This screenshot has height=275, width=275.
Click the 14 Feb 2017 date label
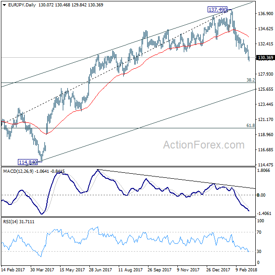(x=13, y=270)
